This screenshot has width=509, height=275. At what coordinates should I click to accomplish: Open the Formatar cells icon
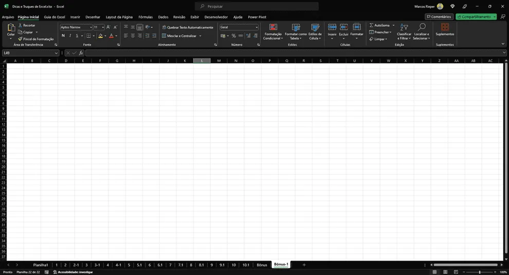357,28
